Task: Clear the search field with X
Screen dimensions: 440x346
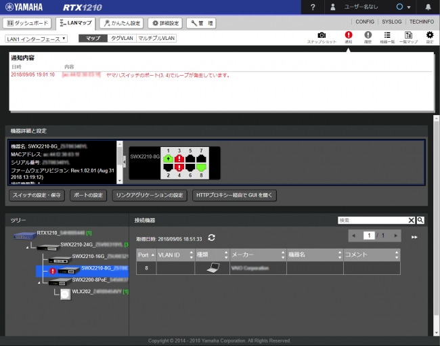Action: (x=411, y=220)
